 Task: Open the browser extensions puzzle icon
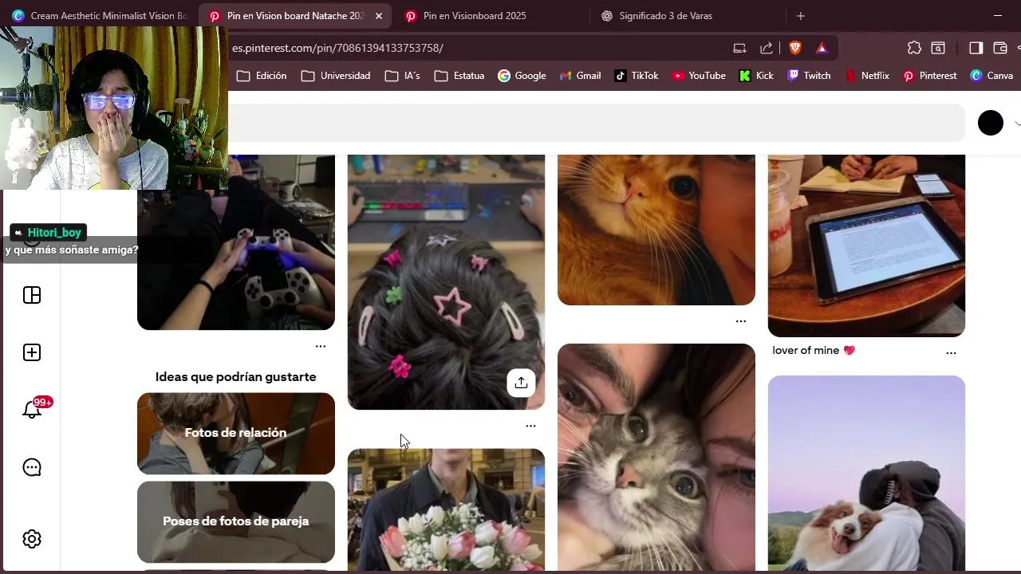click(914, 48)
